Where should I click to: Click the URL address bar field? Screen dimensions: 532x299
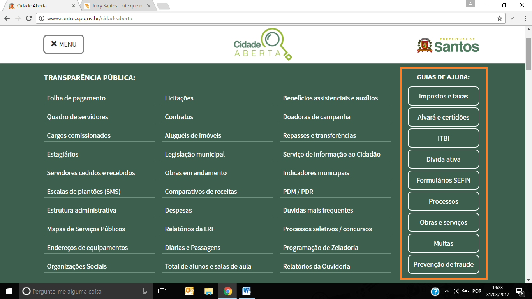click(x=265, y=18)
